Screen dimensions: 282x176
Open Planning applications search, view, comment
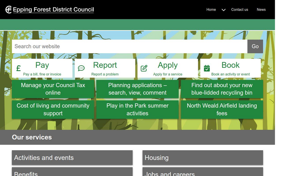pyautogui.click(x=137, y=89)
